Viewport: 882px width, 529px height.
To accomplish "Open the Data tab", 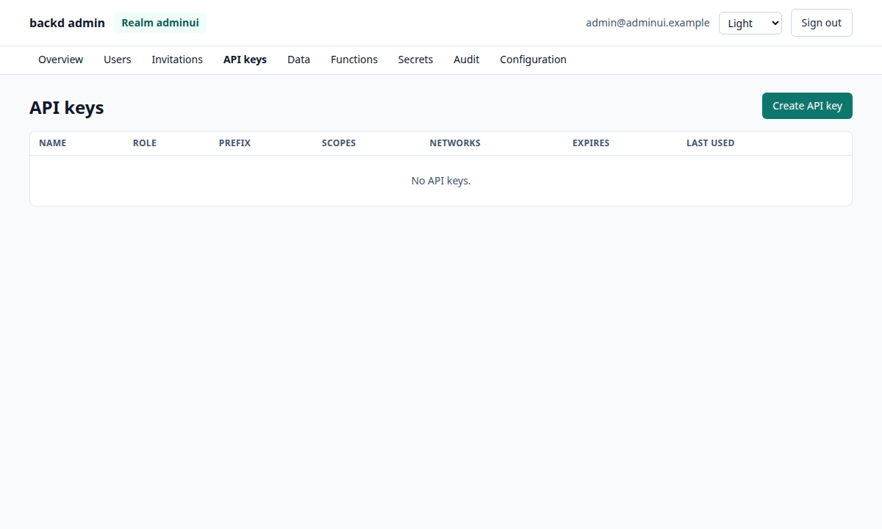I will click(298, 60).
